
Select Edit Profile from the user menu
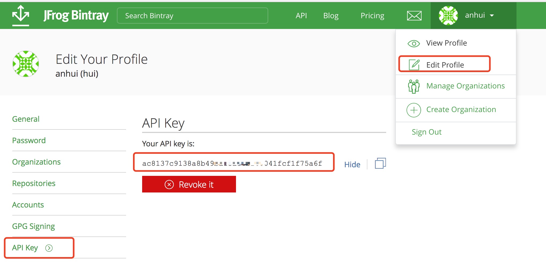(445, 65)
